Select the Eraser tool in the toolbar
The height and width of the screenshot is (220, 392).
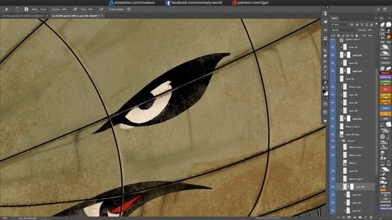coord(325,82)
